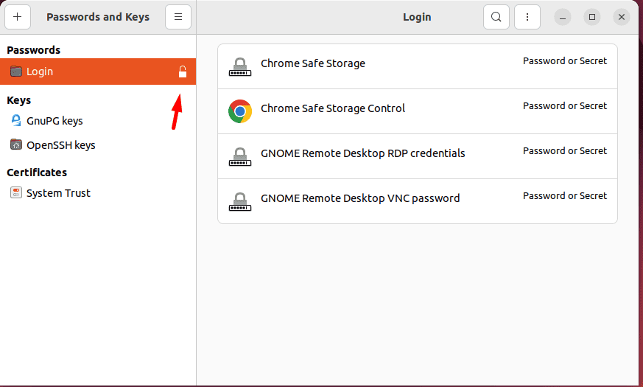Click the plus add-item button
Viewport: 643px width, 387px height.
tap(17, 17)
